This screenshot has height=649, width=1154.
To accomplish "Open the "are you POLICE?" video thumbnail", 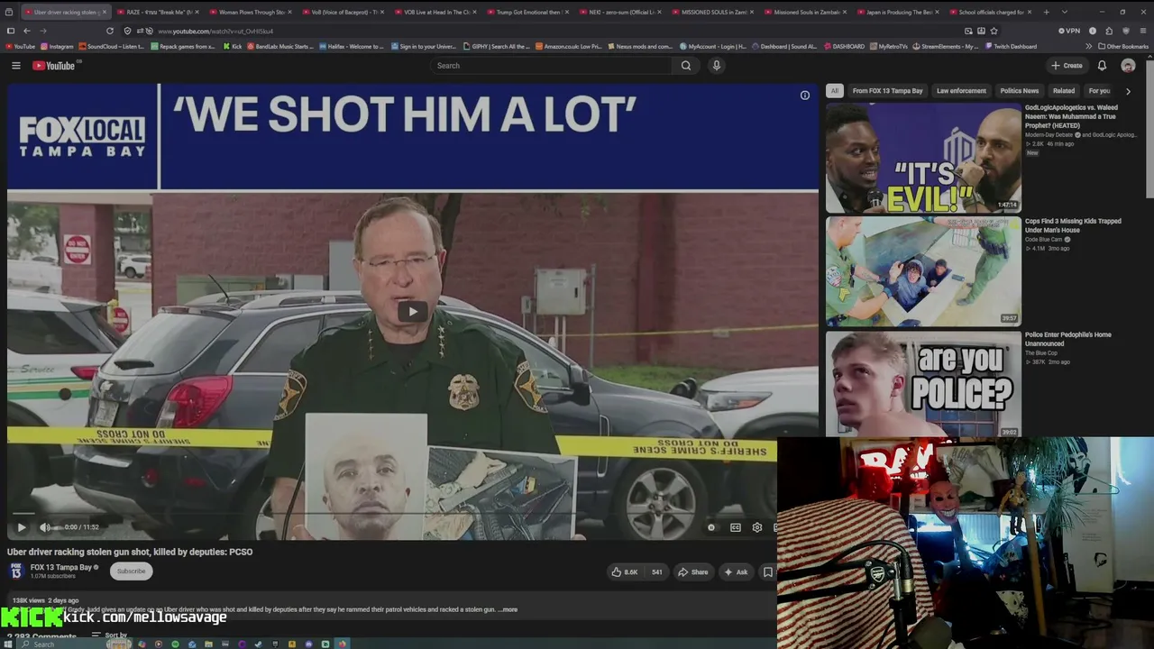I will coord(923,385).
